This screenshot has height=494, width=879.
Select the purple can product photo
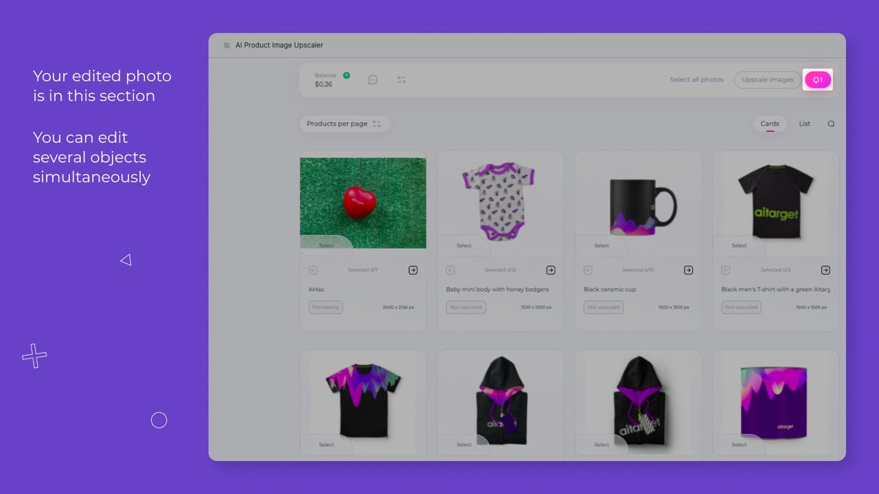click(739, 445)
